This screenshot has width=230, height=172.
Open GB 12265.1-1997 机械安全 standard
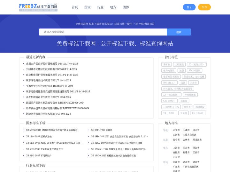pos(119,149)
